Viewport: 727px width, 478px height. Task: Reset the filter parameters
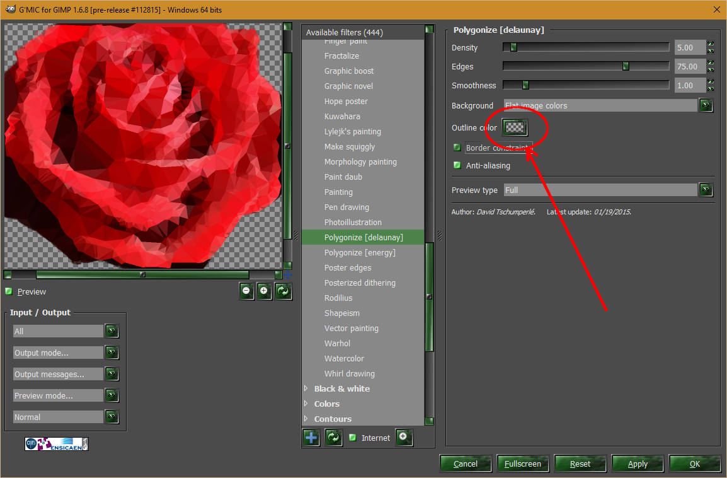(x=580, y=463)
